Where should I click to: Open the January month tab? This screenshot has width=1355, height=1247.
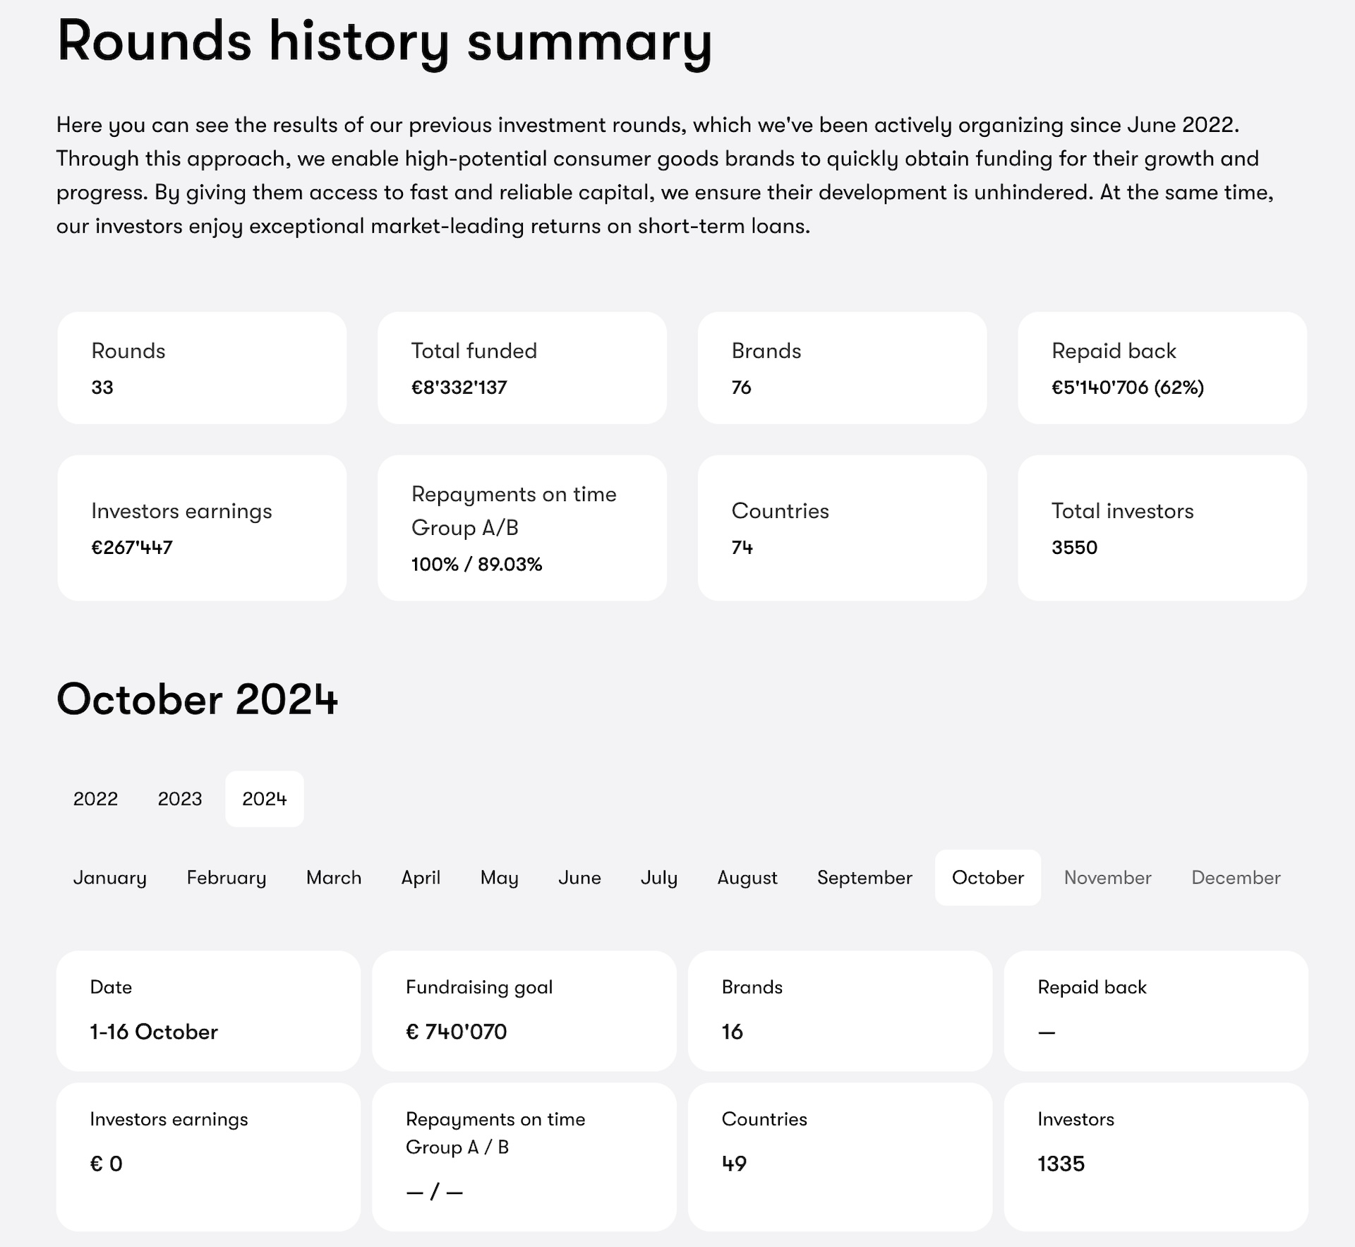(x=110, y=877)
